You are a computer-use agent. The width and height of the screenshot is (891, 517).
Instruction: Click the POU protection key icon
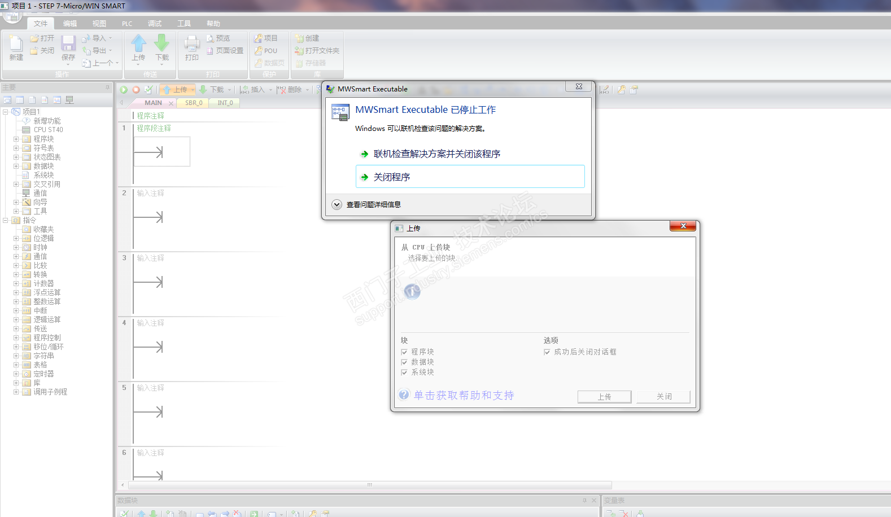258,51
